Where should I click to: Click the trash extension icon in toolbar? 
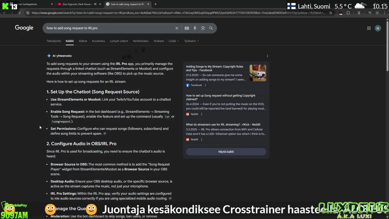[359, 13]
